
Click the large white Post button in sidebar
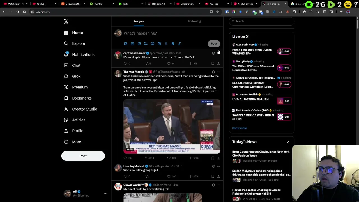point(83,156)
